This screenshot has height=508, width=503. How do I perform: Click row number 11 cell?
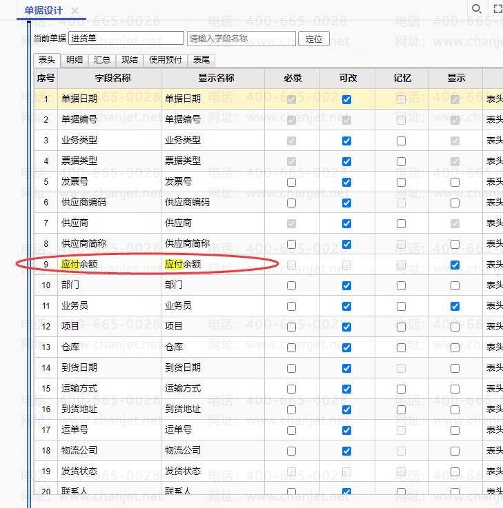pos(46,305)
